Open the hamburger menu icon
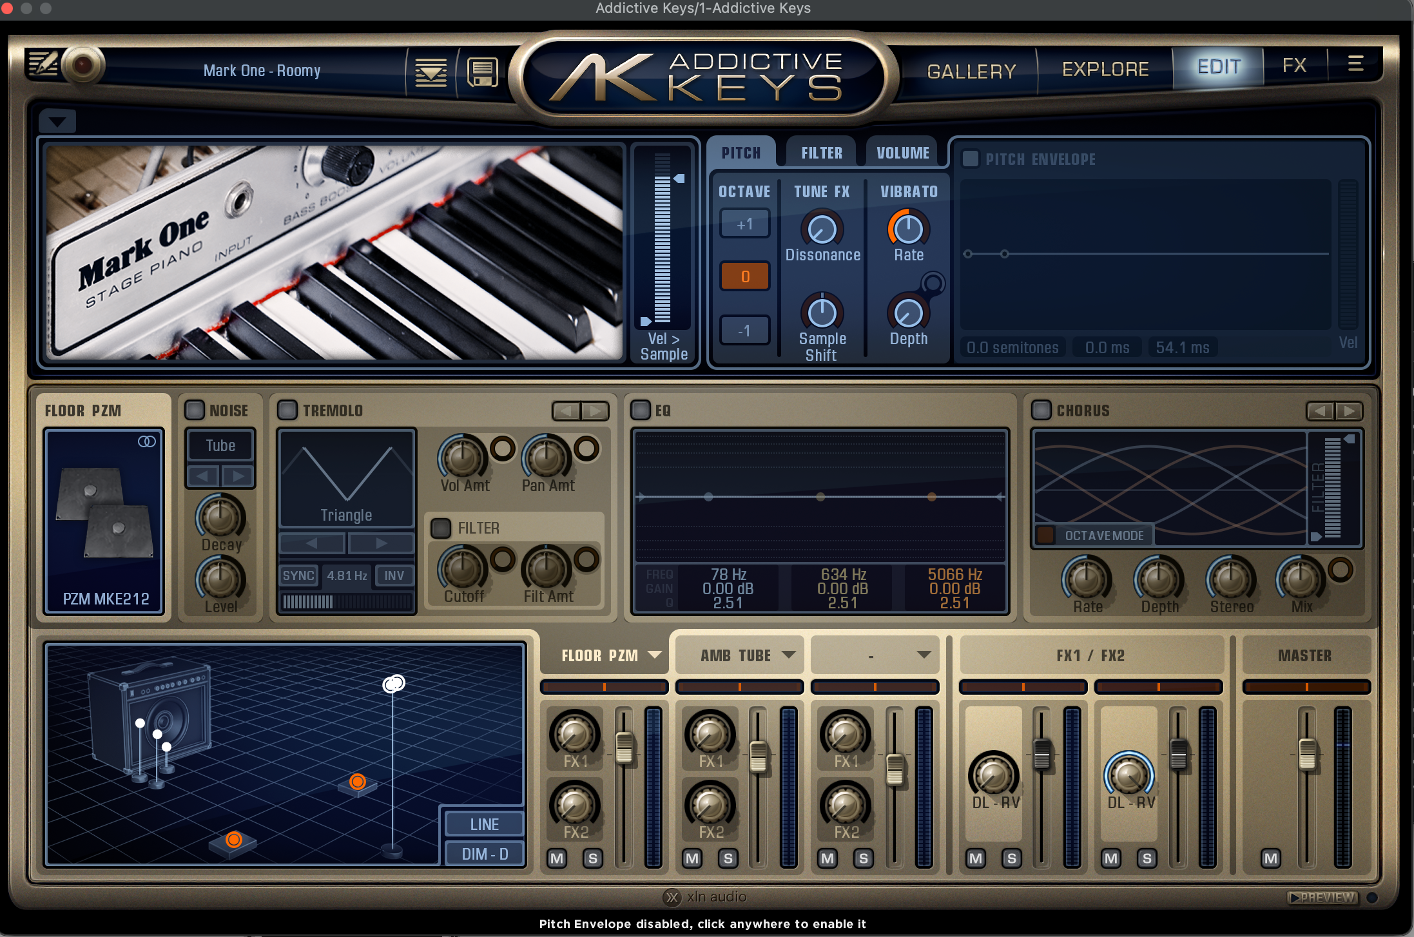1414x937 pixels. 1355,63
